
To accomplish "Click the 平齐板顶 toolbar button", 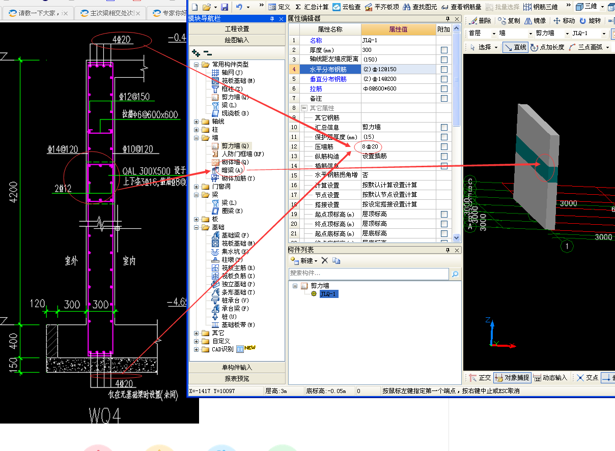I will point(382,7).
